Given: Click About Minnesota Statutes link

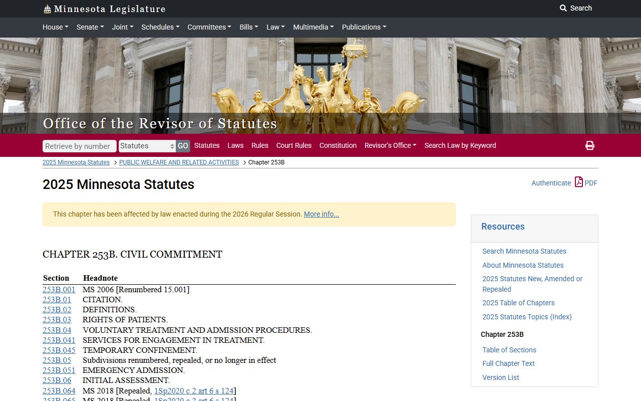Looking at the screenshot, I should [523, 265].
